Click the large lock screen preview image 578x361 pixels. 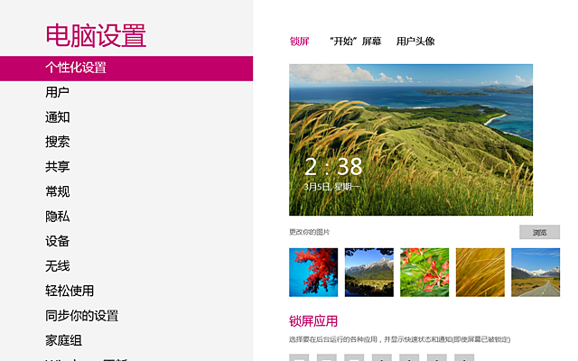(x=411, y=140)
